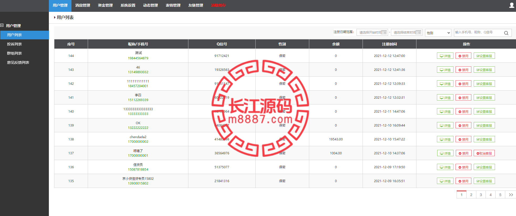The width and height of the screenshot is (516, 216).
Task: Click phone number 13900015802
Action: tap(138, 183)
